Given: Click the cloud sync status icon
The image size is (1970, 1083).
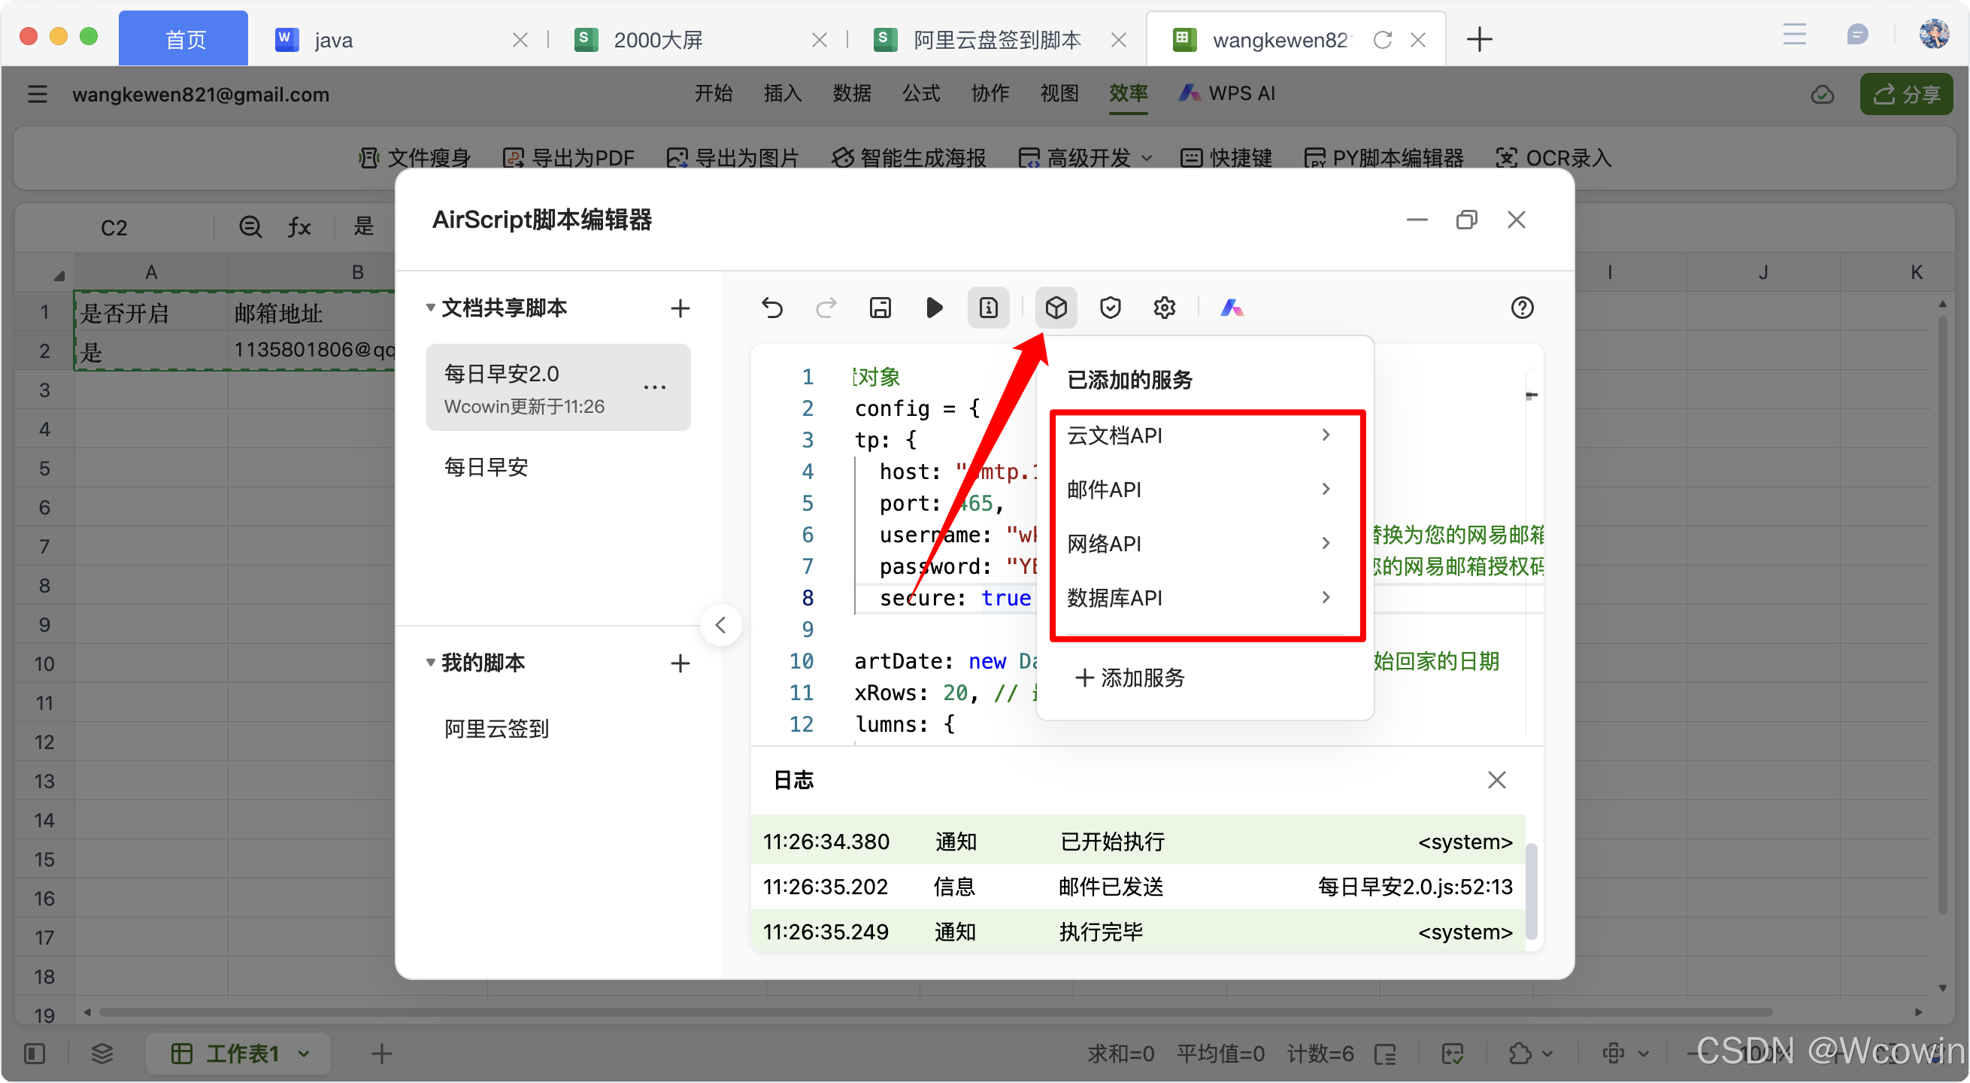Looking at the screenshot, I should [1823, 94].
